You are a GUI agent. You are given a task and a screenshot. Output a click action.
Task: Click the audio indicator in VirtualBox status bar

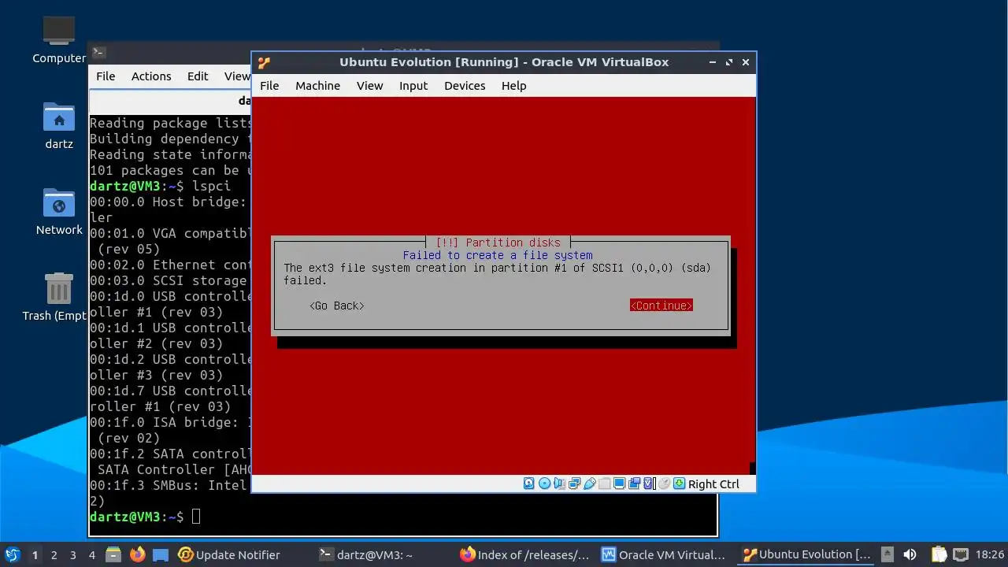[x=559, y=484]
